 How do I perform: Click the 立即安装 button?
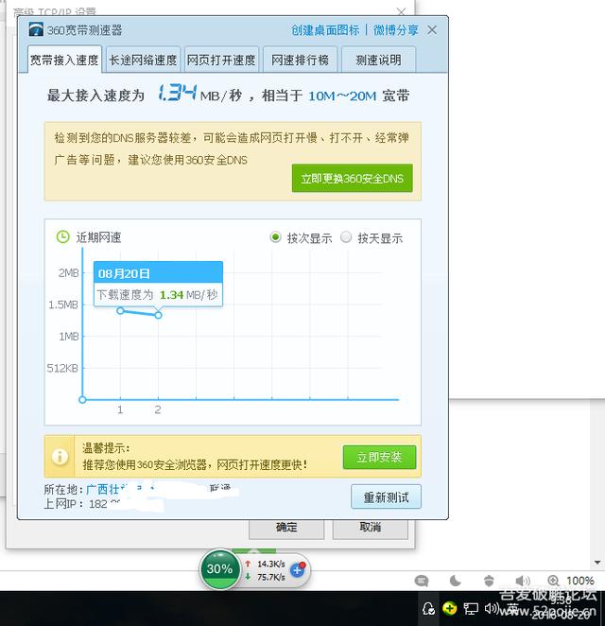(379, 457)
